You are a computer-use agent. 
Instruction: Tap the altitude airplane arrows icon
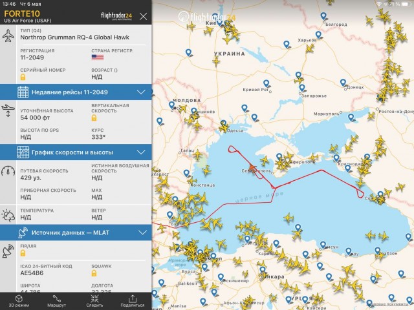(x=8, y=110)
